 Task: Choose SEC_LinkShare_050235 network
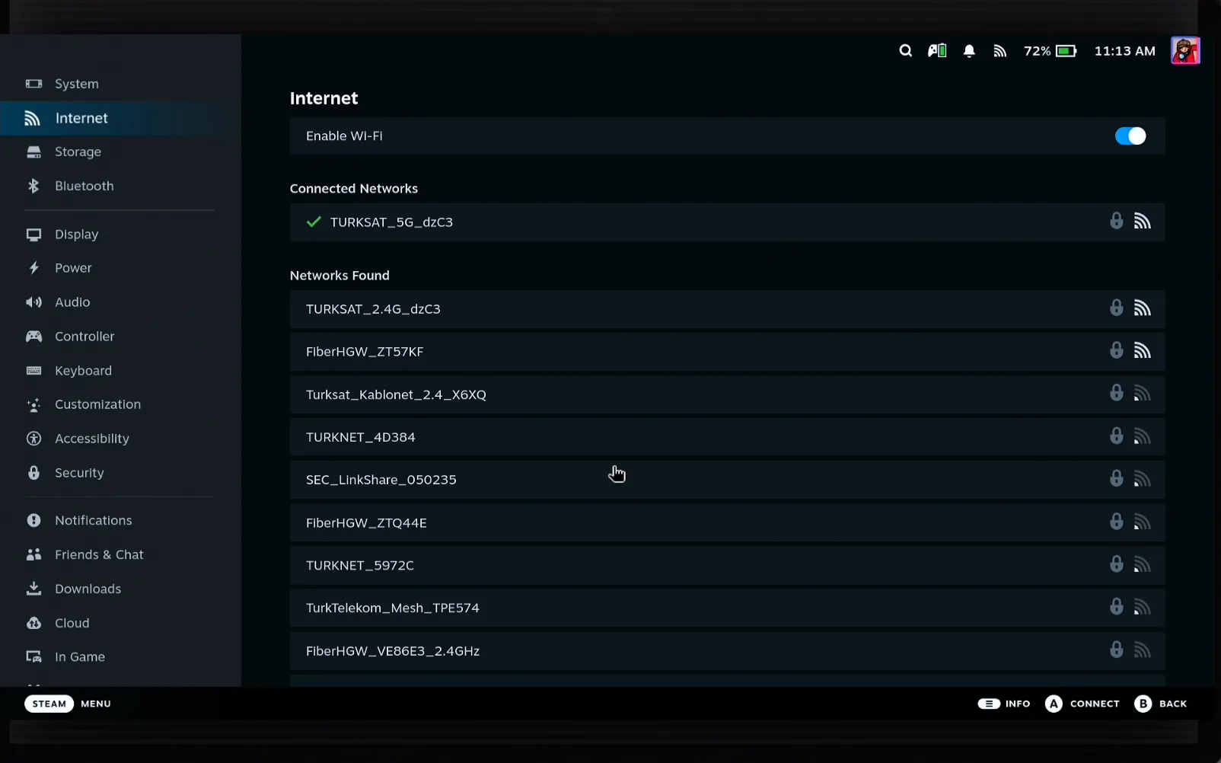[x=727, y=480]
